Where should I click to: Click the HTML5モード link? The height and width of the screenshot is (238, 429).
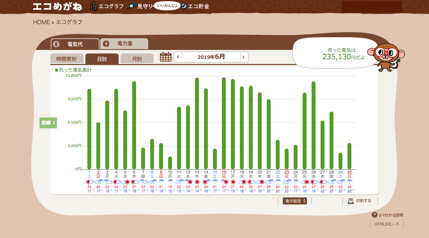387,224
